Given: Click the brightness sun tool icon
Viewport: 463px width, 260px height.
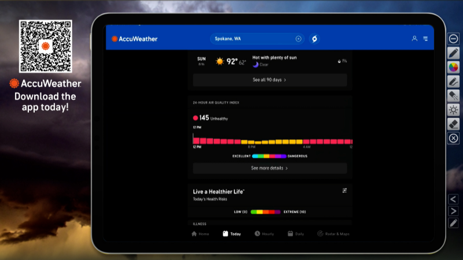Looking at the screenshot, I should coord(453,110).
